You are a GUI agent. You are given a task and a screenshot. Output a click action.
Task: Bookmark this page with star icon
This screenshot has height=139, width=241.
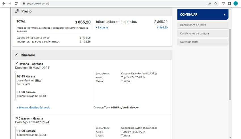(215, 3)
